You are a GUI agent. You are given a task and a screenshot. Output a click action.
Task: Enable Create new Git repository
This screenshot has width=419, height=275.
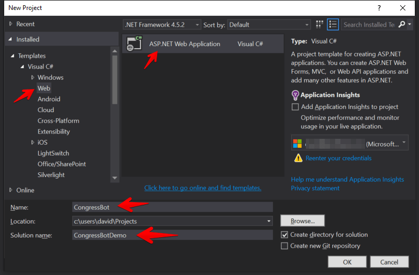coord(284,246)
